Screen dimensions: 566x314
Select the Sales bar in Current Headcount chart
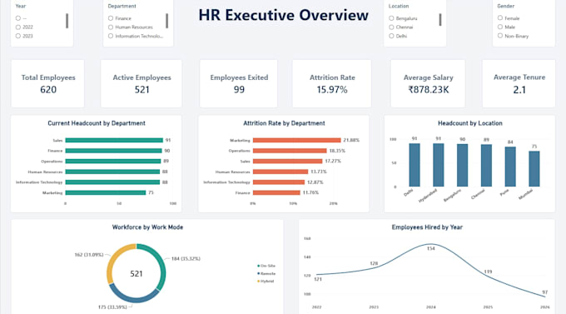114,140
